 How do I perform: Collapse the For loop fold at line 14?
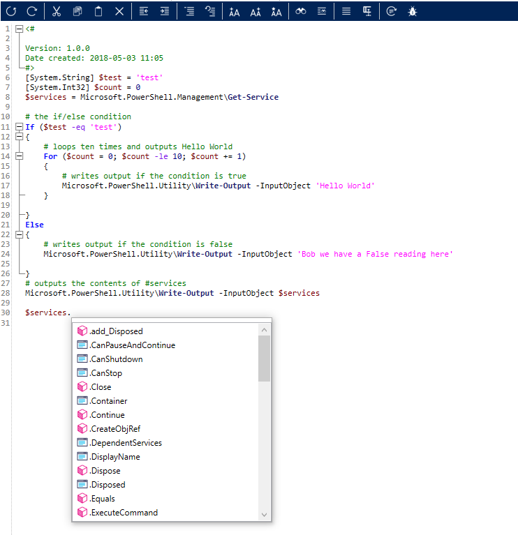[x=19, y=157]
